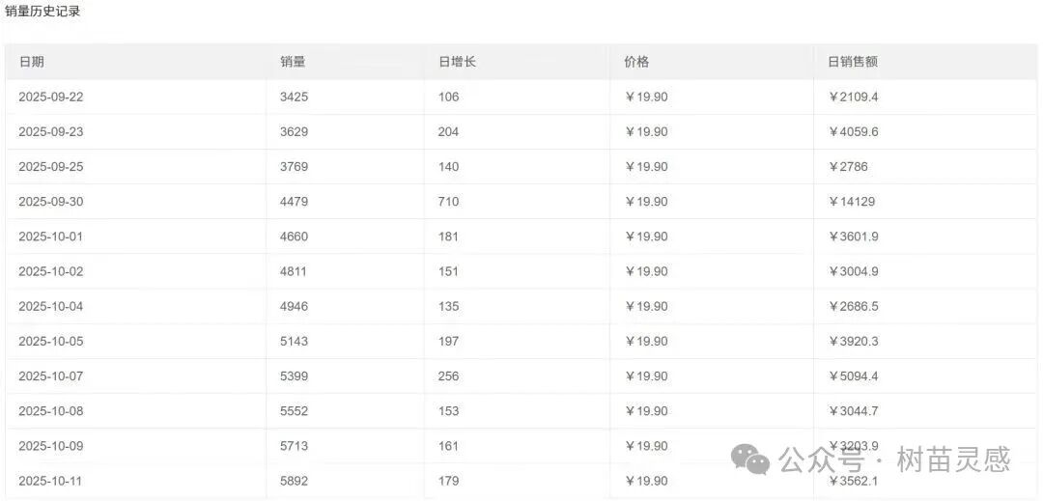The width and height of the screenshot is (1043, 501).
Task: Select the sales value 5892
Action: pyautogui.click(x=294, y=481)
